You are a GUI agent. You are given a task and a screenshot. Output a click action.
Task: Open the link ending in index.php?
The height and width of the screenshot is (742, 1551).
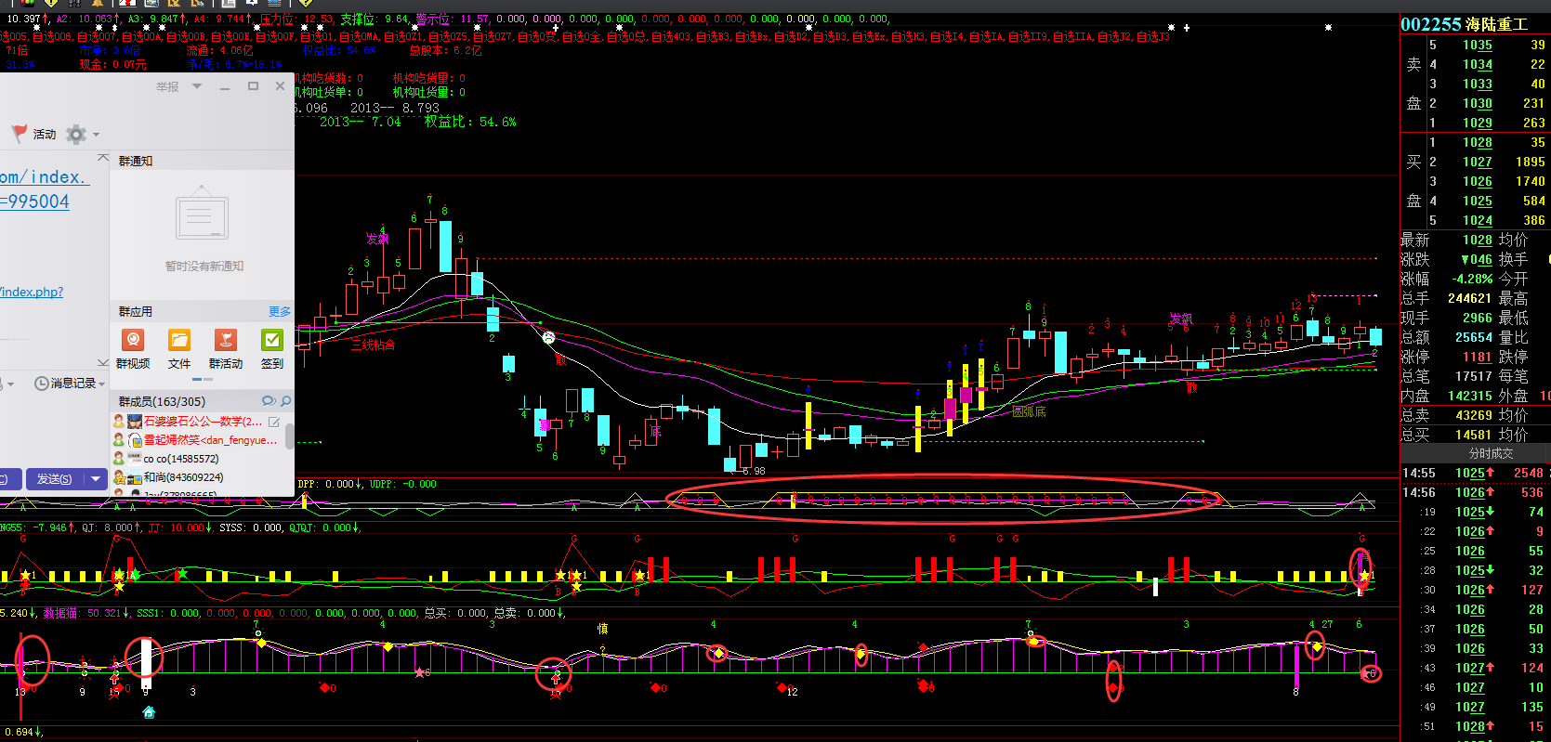coord(32,292)
